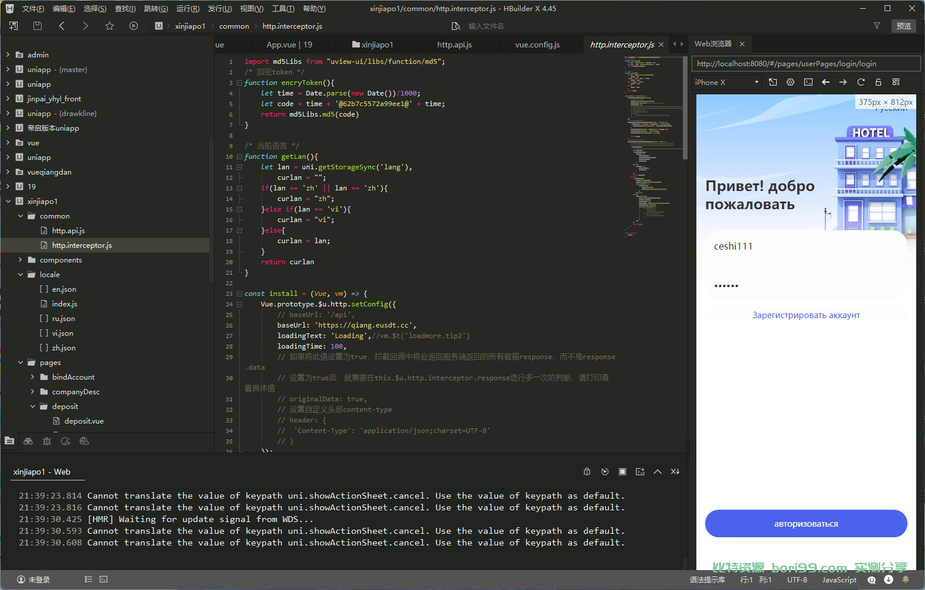This screenshot has height=590, width=925.
Task: Click the авторизоваться login button
Action: (x=806, y=524)
